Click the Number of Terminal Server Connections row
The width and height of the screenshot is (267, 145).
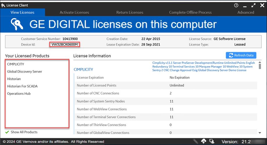(166, 117)
